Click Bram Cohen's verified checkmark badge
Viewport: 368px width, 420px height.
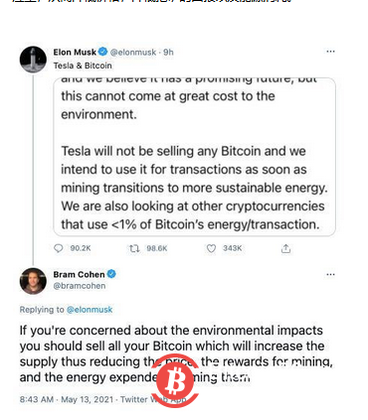(111, 274)
